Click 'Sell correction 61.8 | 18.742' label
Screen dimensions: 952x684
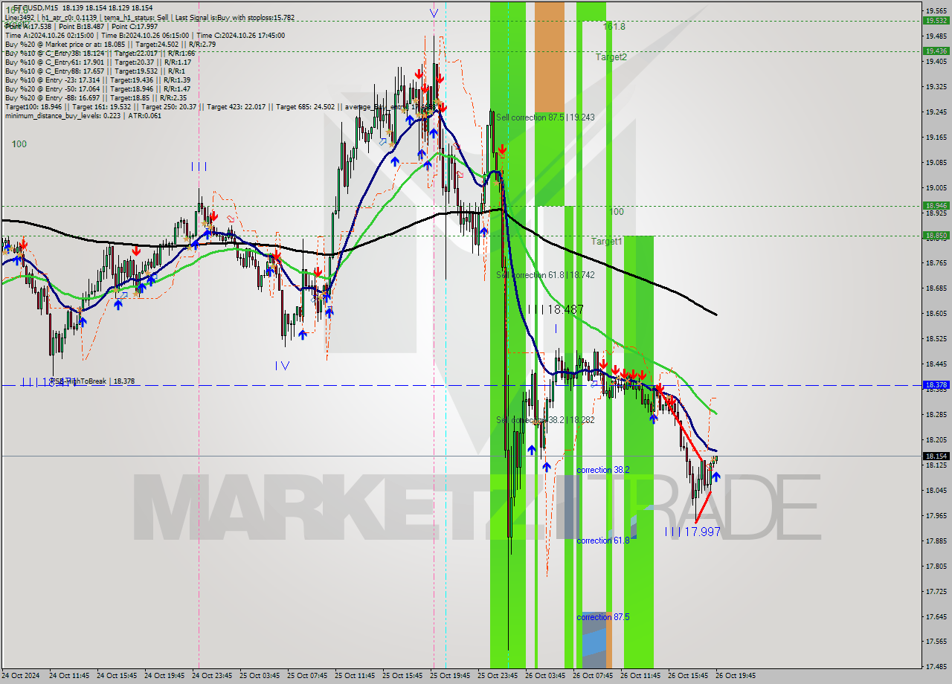545,275
